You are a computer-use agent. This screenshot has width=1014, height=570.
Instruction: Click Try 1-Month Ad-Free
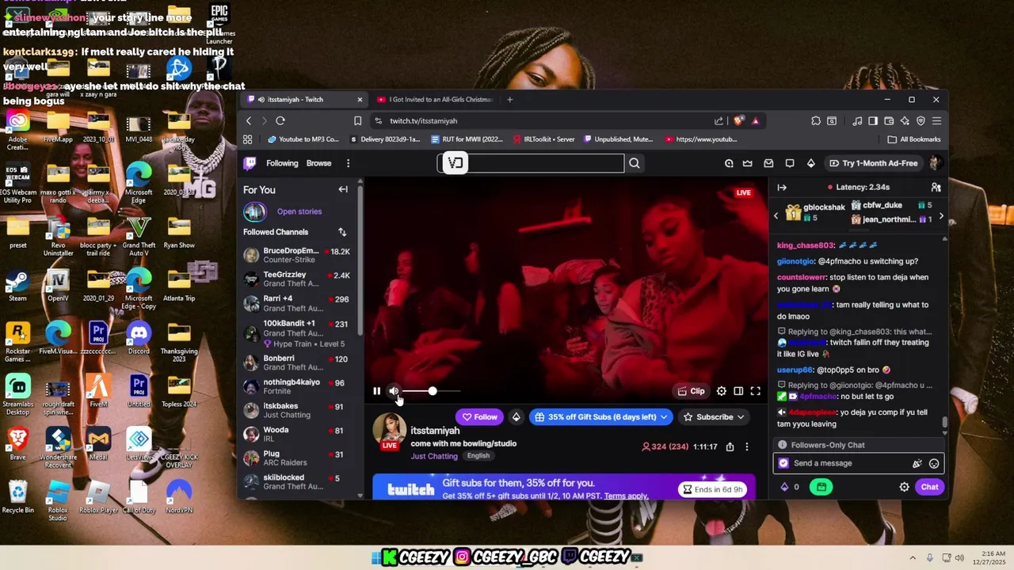[x=873, y=163]
